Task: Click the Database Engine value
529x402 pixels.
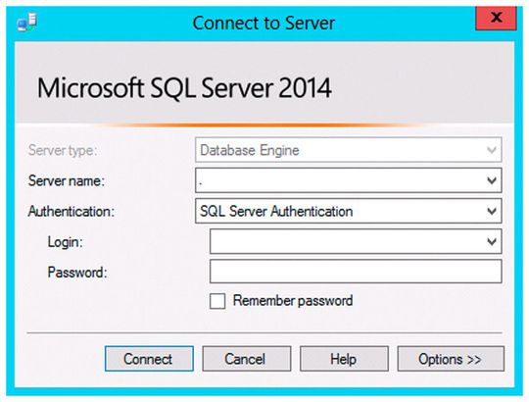Action: pos(250,151)
